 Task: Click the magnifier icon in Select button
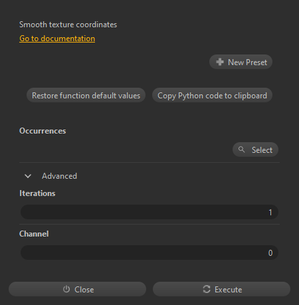point(241,150)
